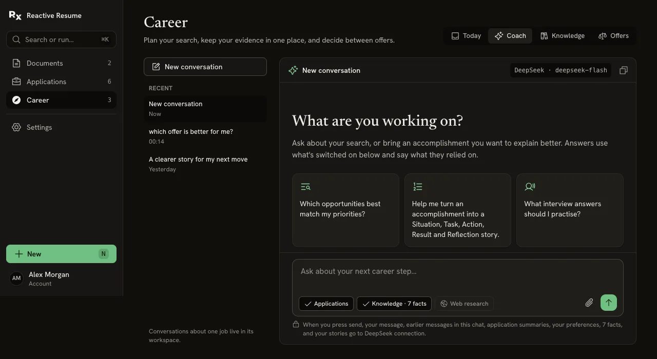Switch to the Offers tab
Image resolution: width=657 pixels, height=359 pixels.
tap(613, 36)
